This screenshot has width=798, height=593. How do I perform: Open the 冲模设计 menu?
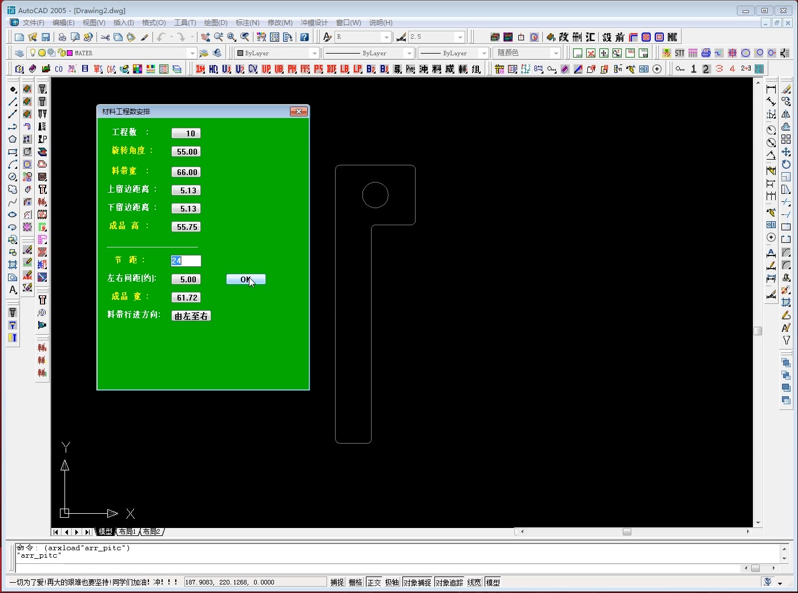(314, 23)
